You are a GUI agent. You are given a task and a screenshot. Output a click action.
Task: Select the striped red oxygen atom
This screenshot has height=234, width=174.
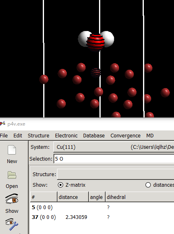coord(96,42)
